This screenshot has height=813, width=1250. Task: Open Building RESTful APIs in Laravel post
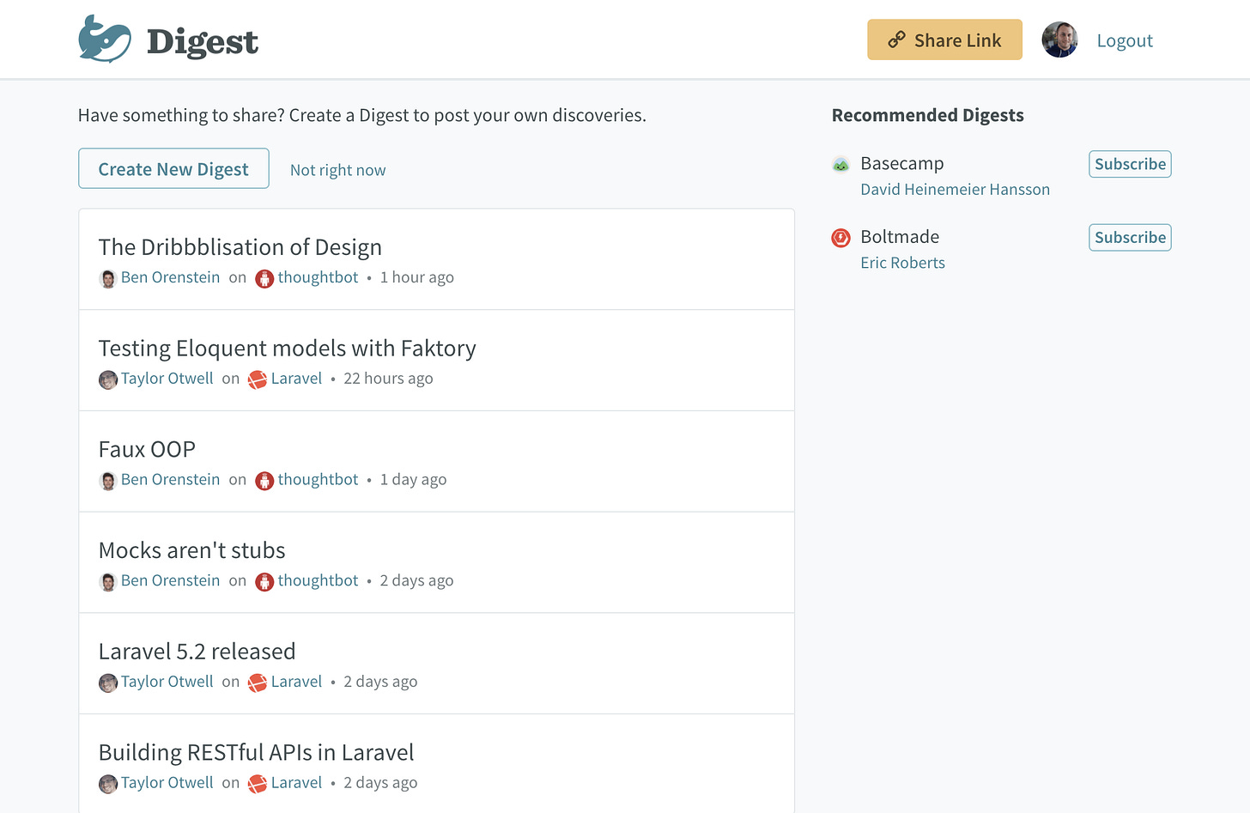coord(256,753)
